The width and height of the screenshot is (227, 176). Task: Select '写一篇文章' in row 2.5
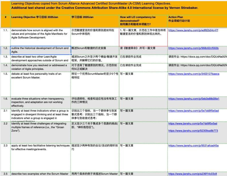(x=143, y=174)
